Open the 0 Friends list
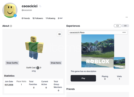 pos(26,18)
